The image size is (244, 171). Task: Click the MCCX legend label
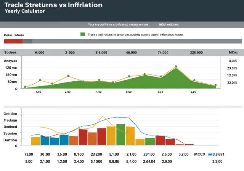[200, 155]
